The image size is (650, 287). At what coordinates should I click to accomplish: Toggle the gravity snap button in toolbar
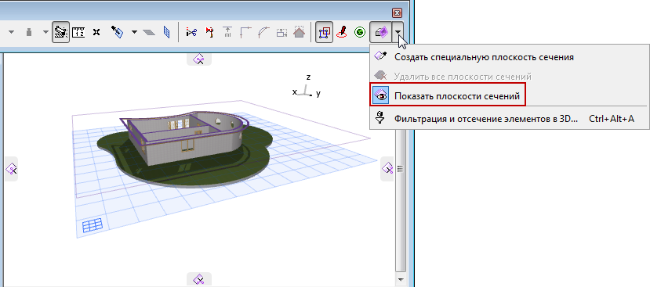61,32
